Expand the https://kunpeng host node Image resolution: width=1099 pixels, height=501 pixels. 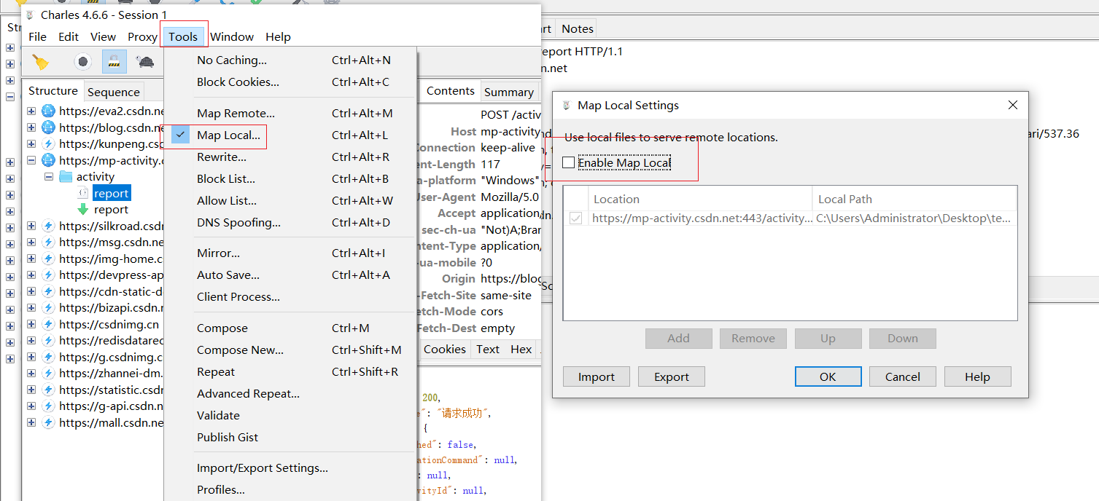tap(31, 144)
